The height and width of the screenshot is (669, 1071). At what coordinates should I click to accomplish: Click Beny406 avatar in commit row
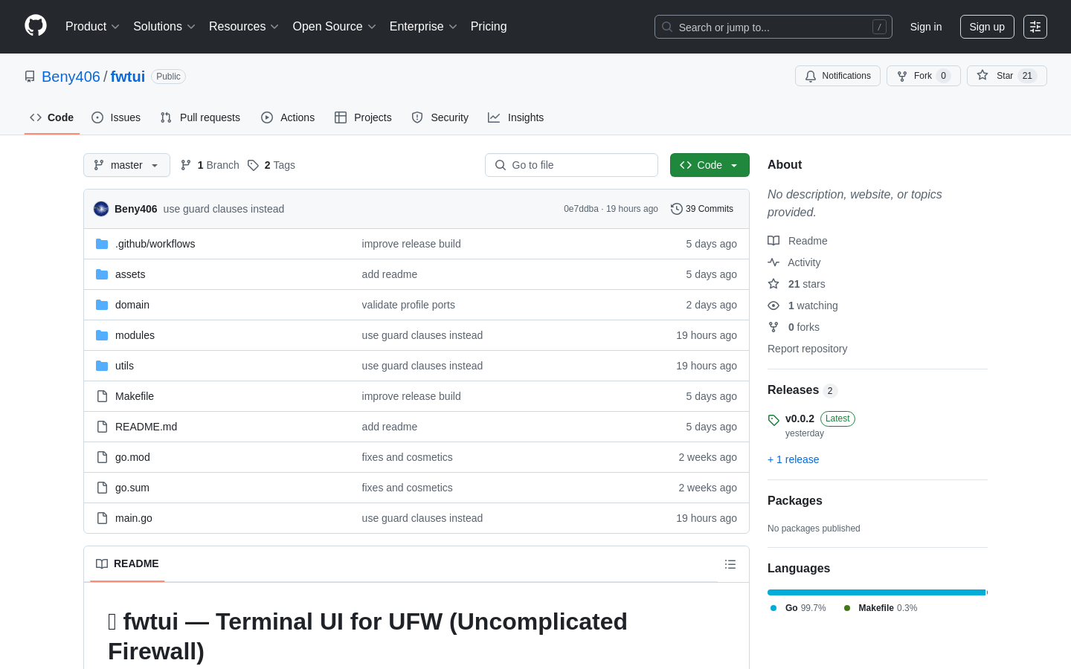click(101, 209)
